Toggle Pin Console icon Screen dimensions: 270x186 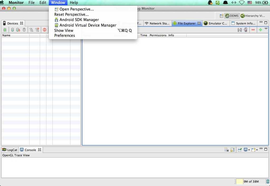coord(240,150)
